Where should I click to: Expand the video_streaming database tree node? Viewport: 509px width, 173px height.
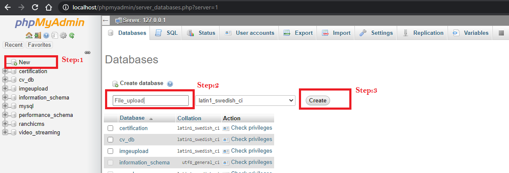tap(5, 132)
